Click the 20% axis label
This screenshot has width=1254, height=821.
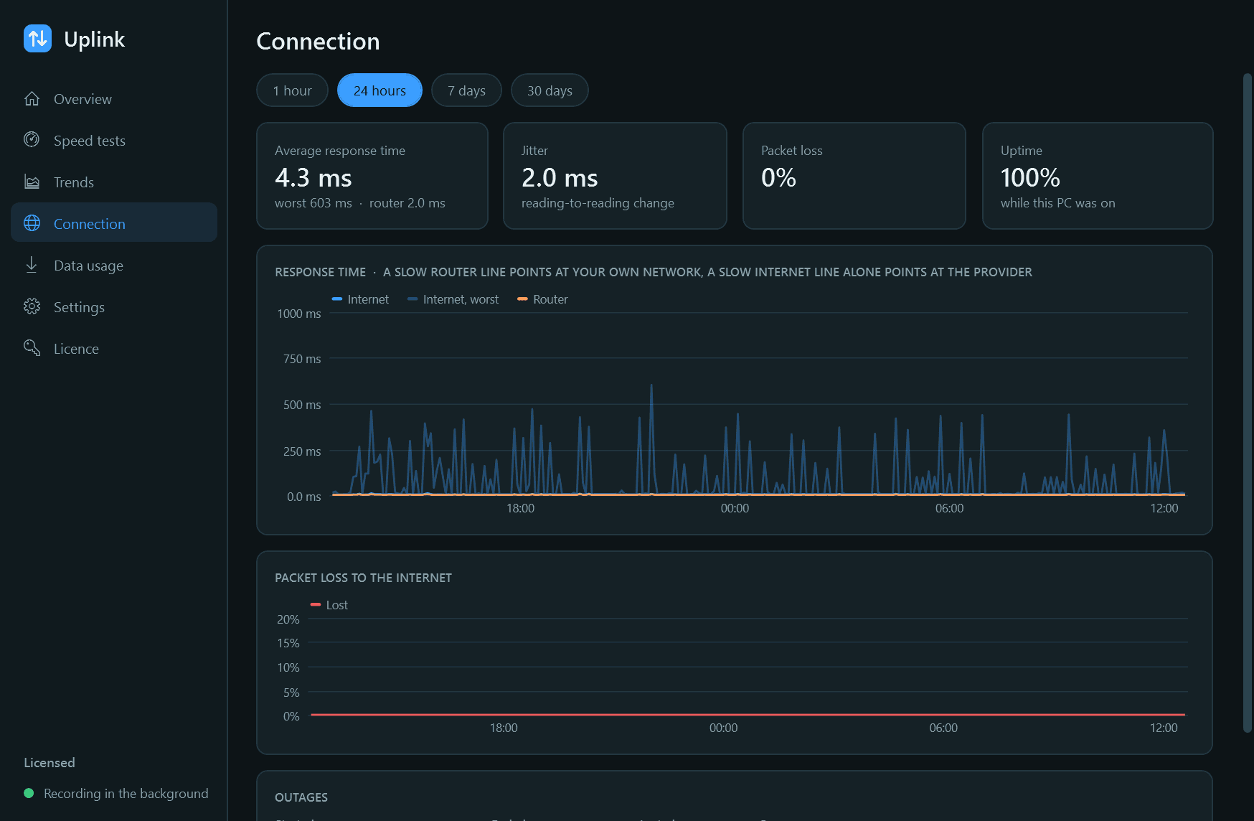click(x=288, y=619)
